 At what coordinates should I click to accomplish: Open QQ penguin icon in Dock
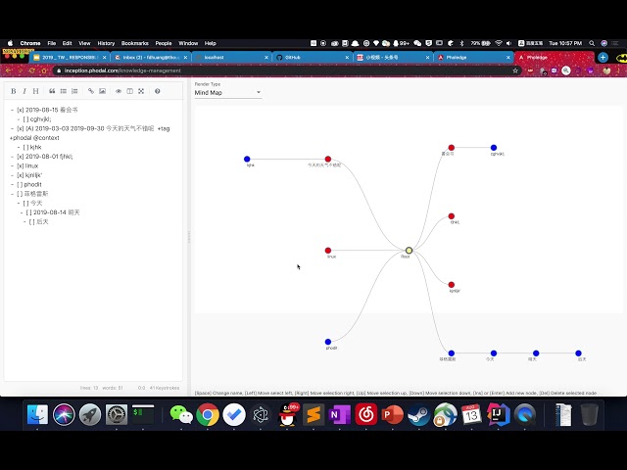pyautogui.click(x=287, y=414)
